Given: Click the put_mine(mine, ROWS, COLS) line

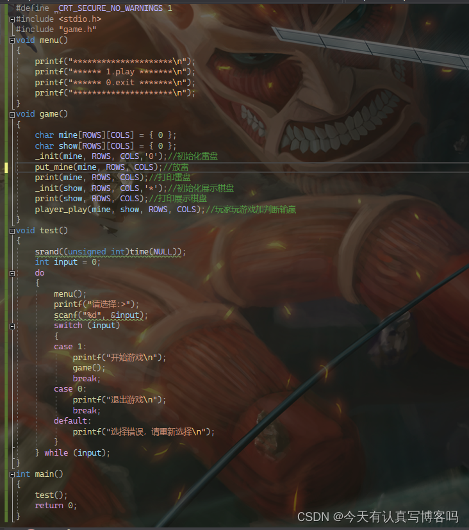Looking at the screenshot, I should coord(112,167).
